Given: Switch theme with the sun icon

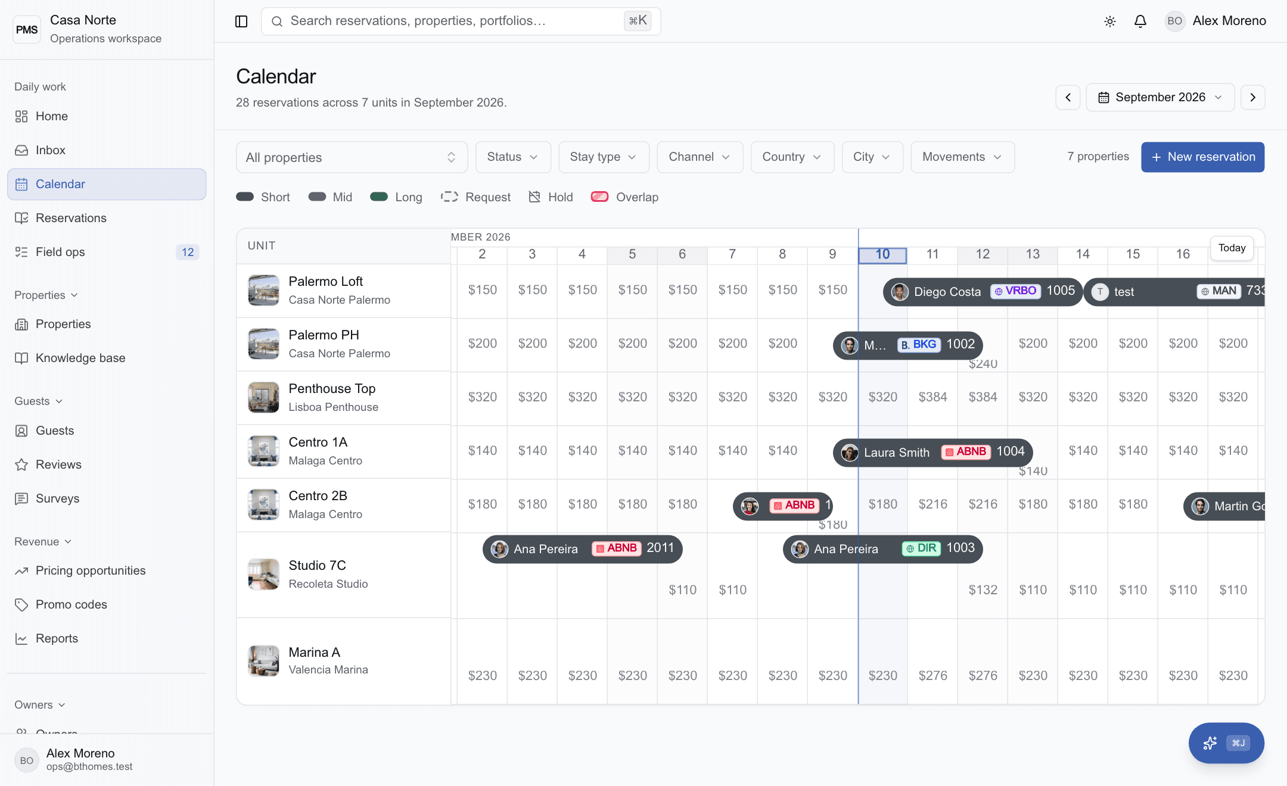Looking at the screenshot, I should (1109, 21).
